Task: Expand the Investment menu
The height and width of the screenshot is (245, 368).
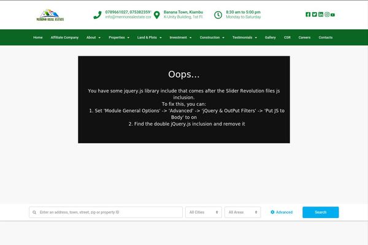Action: click(x=180, y=37)
